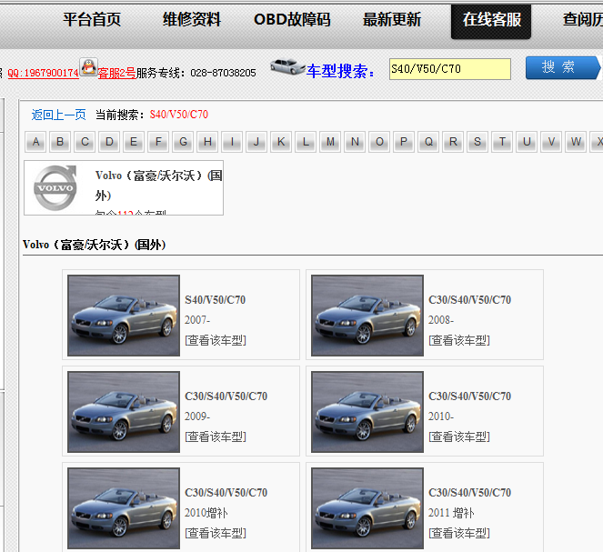Viewport: 603px width, 552px height.
Task: Filter brands by letter C
Action: point(85,142)
